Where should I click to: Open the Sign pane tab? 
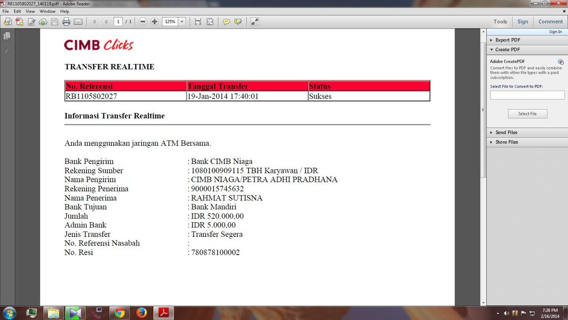[x=523, y=21]
